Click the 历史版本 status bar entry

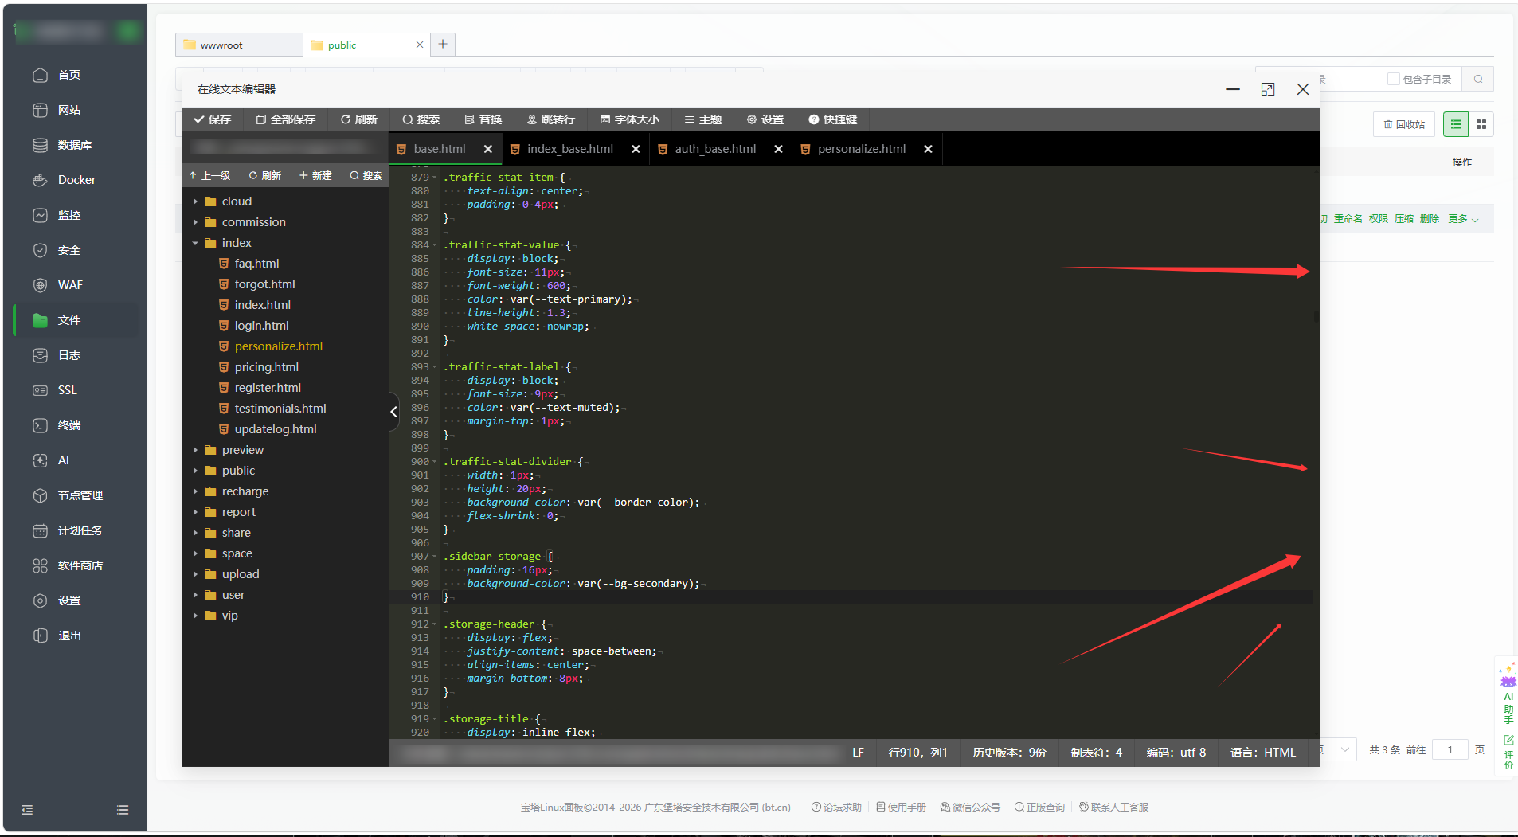1009,753
